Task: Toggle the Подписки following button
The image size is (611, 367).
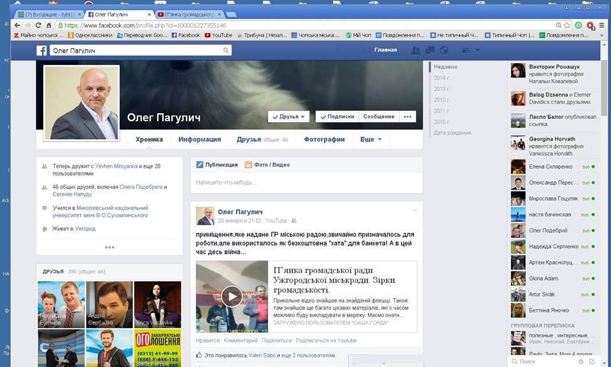Action: [x=337, y=116]
